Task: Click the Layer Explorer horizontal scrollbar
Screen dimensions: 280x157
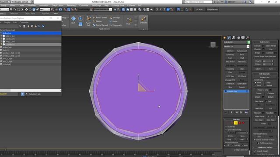Action: pos(31,90)
